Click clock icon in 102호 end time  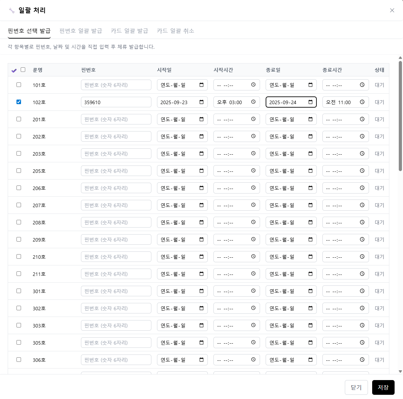[x=362, y=102]
